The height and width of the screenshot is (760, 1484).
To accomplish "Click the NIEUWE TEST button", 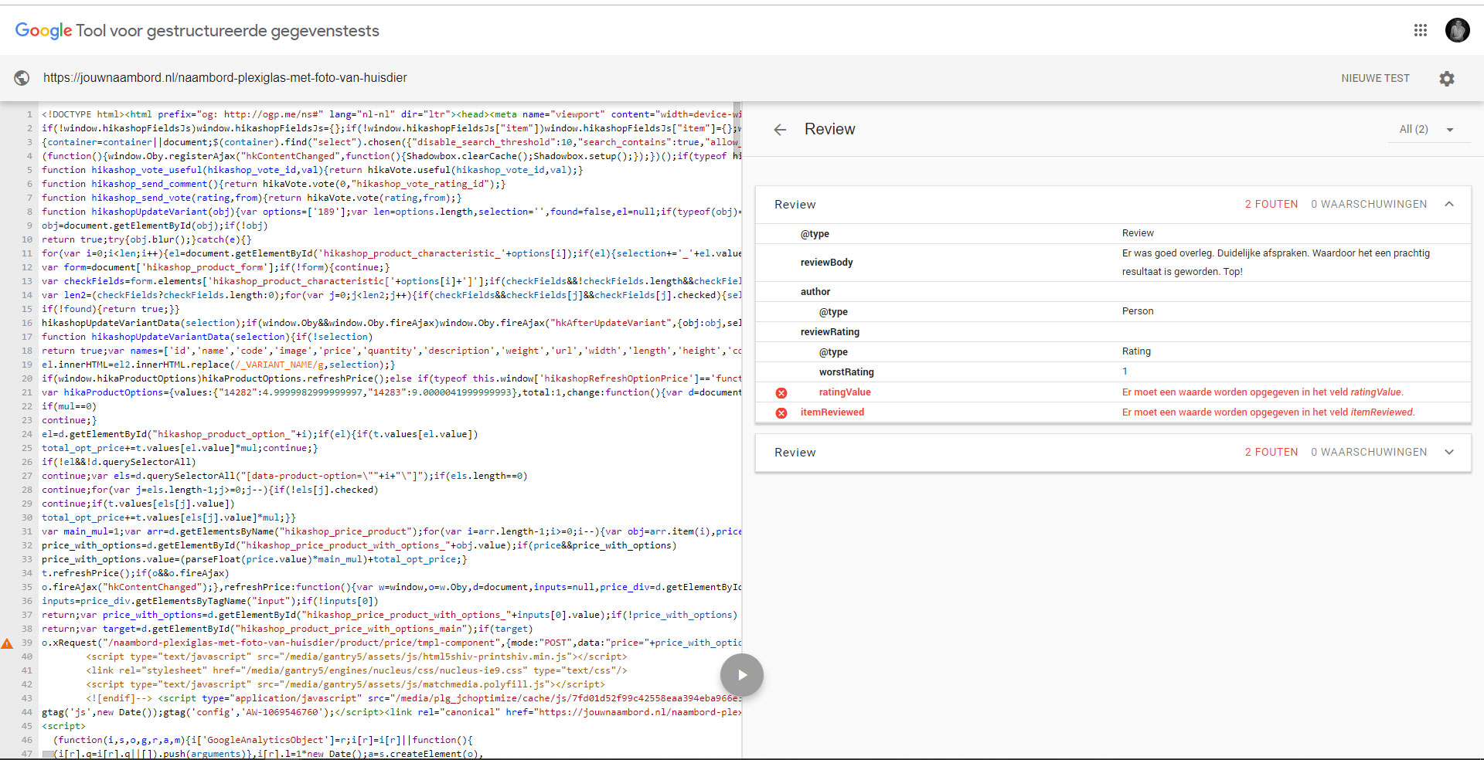I will pyautogui.click(x=1375, y=78).
